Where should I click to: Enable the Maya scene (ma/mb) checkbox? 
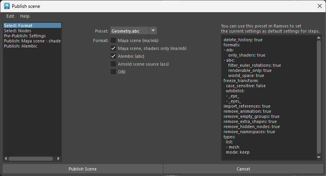pyautogui.click(x=113, y=40)
